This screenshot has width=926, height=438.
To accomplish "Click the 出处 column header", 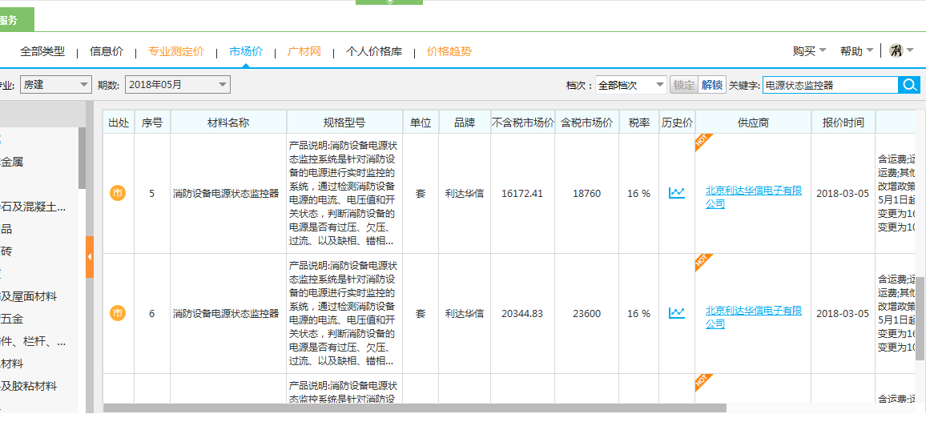I will point(119,123).
